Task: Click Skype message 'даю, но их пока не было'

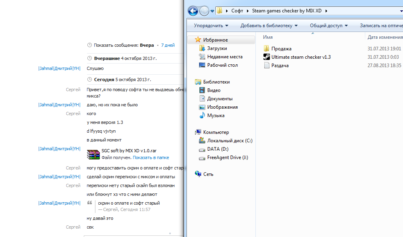Action: [112, 105]
